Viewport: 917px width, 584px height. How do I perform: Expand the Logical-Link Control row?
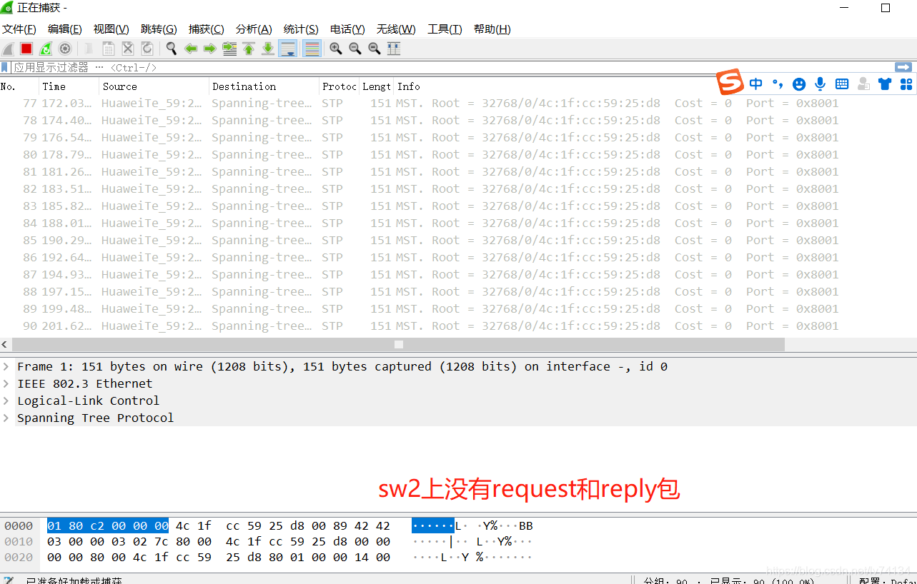[6, 401]
